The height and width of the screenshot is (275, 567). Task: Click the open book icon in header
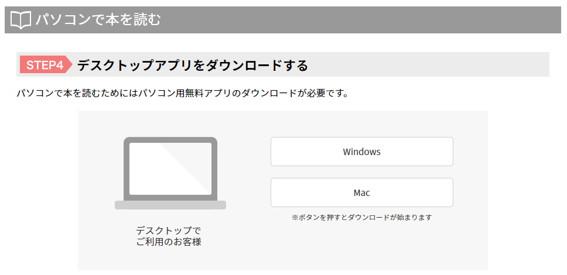coord(21,20)
